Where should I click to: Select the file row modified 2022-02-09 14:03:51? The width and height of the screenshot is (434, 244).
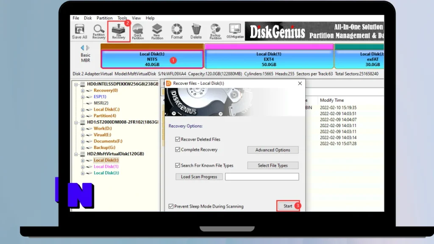pos(338,114)
